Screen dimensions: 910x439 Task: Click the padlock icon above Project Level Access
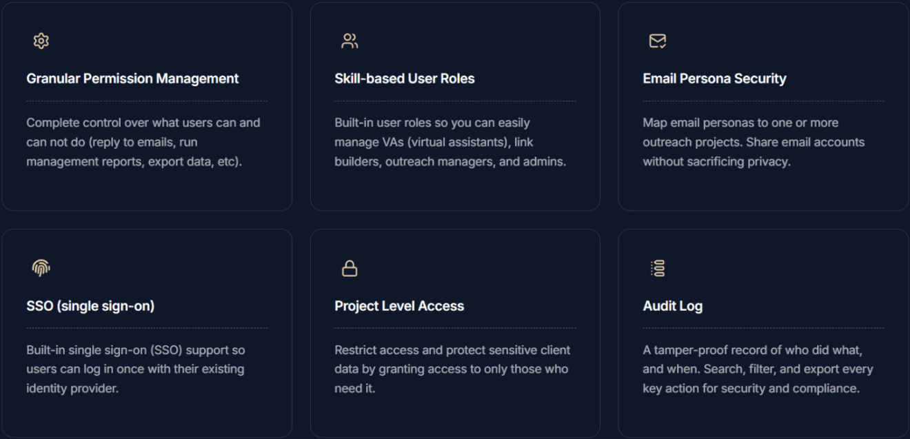tap(350, 268)
